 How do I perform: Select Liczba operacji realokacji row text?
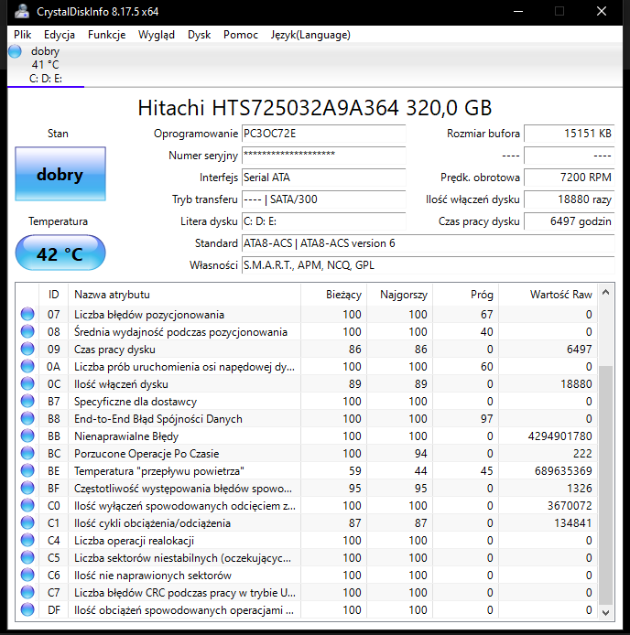coord(134,541)
